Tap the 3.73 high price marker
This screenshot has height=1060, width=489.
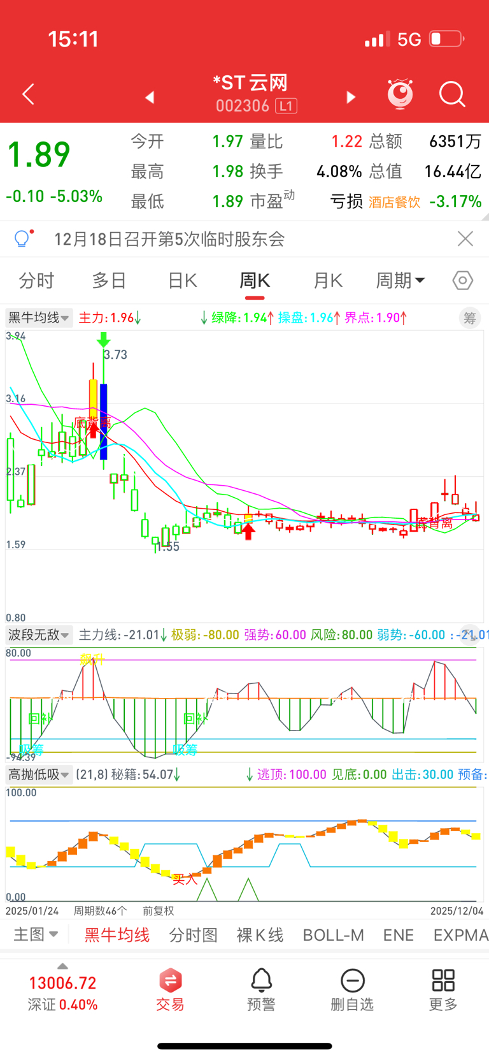click(x=115, y=354)
